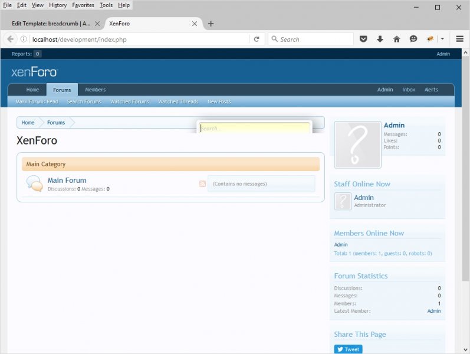470x354 pixels.
Task: Open the Tools menu
Action: click(106, 5)
